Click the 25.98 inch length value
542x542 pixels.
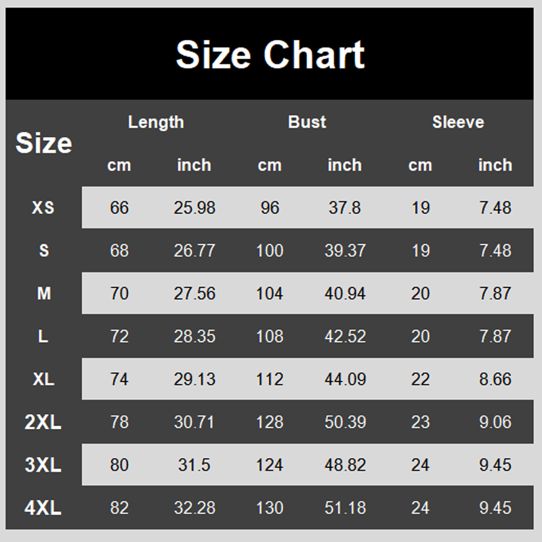(x=194, y=208)
